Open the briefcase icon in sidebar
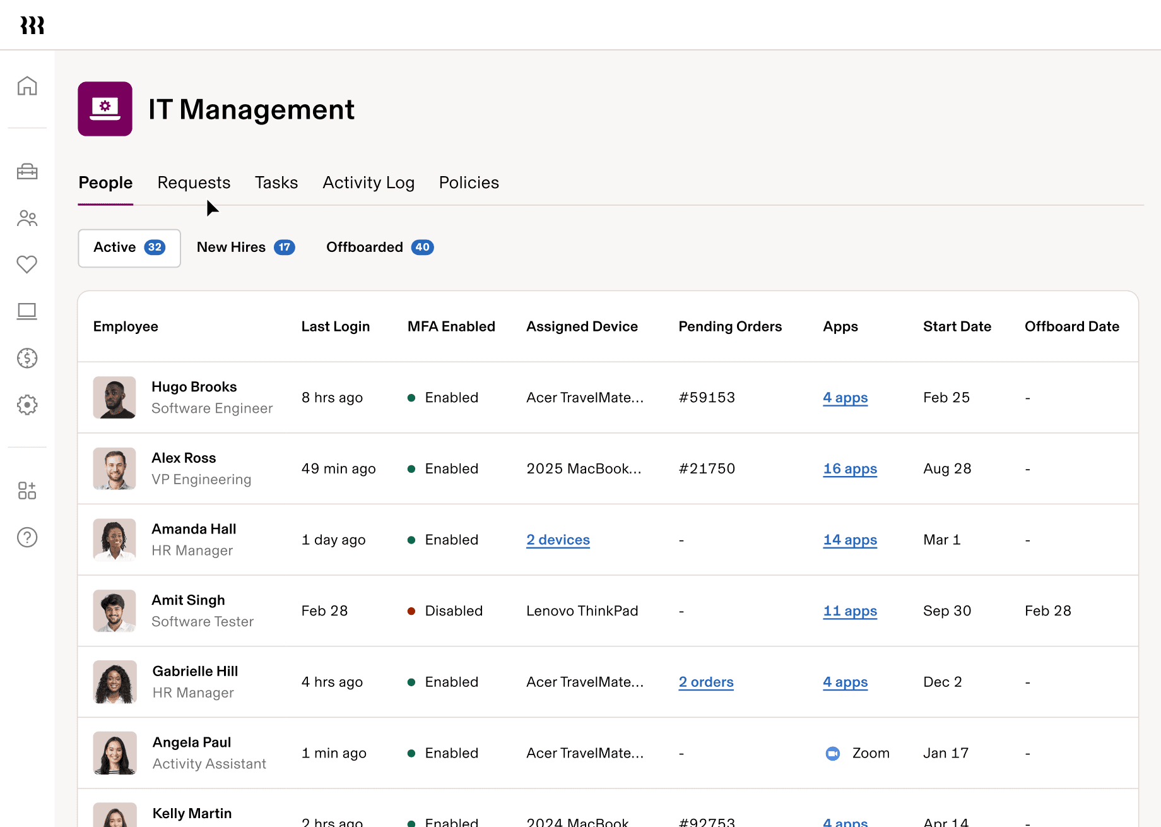 (x=27, y=171)
